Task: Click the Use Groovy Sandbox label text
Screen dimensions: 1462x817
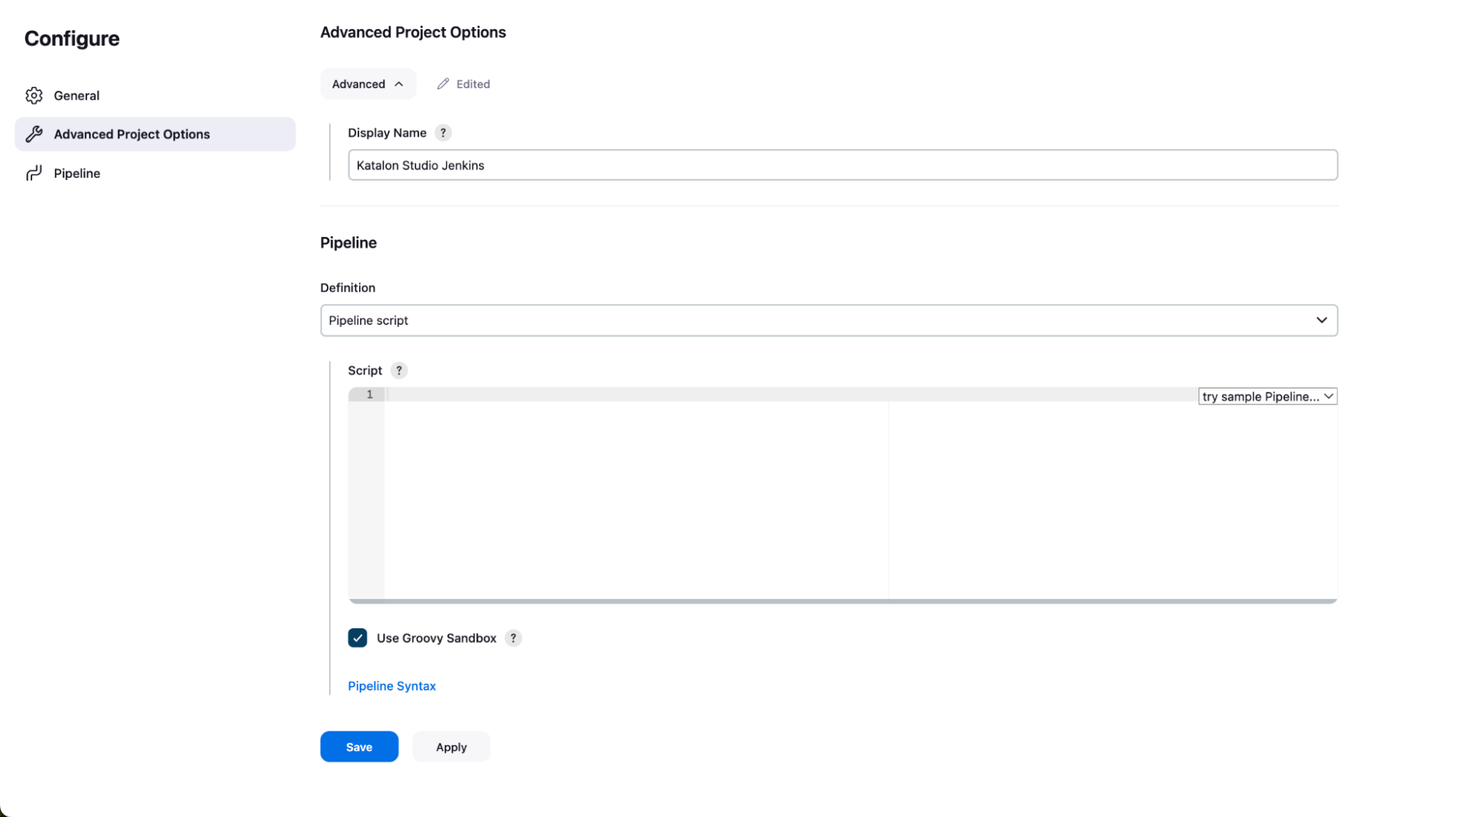Action: (x=437, y=639)
